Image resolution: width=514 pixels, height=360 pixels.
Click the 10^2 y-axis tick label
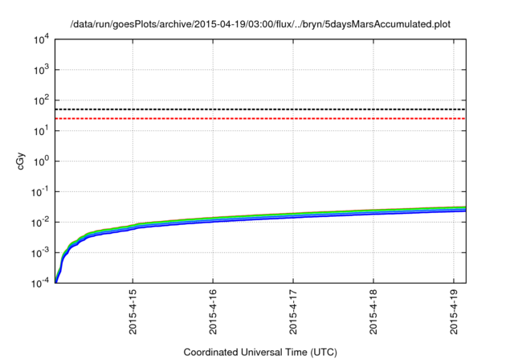(42, 100)
